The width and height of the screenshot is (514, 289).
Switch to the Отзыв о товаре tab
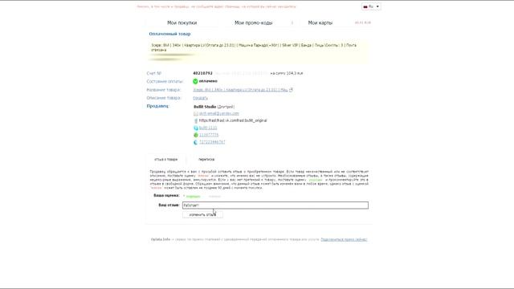(x=166, y=159)
